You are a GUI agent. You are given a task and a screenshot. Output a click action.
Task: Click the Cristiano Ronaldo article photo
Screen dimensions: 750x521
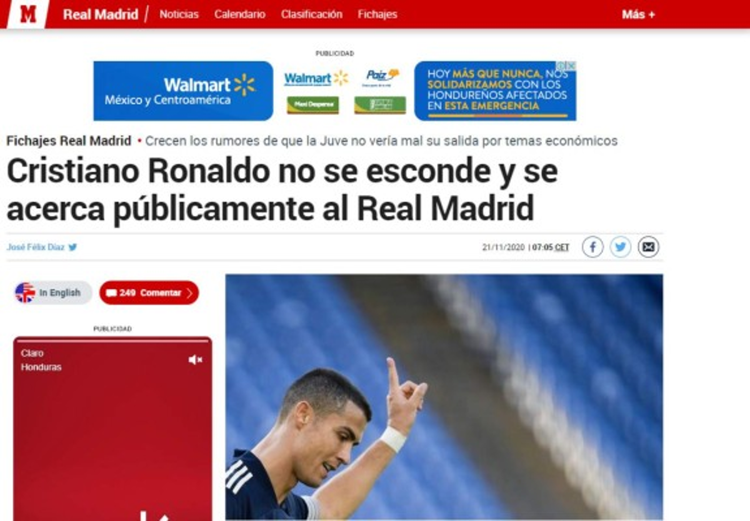click(444, 397)
